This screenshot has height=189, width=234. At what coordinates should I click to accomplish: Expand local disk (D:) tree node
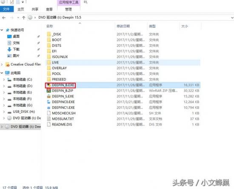(4, 86)
